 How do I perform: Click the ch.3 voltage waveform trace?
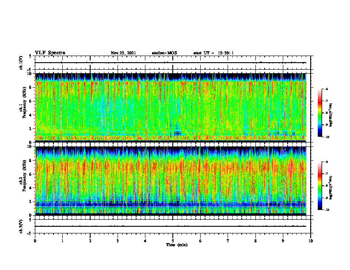[x=171, y=226]
